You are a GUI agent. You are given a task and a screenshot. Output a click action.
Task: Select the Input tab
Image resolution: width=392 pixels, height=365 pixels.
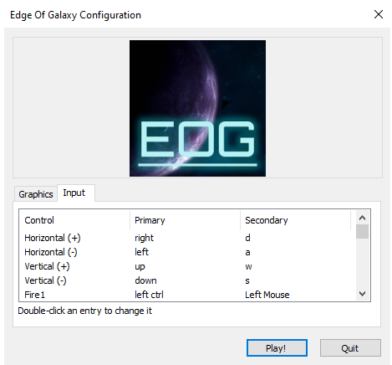[x=76, y=193]
